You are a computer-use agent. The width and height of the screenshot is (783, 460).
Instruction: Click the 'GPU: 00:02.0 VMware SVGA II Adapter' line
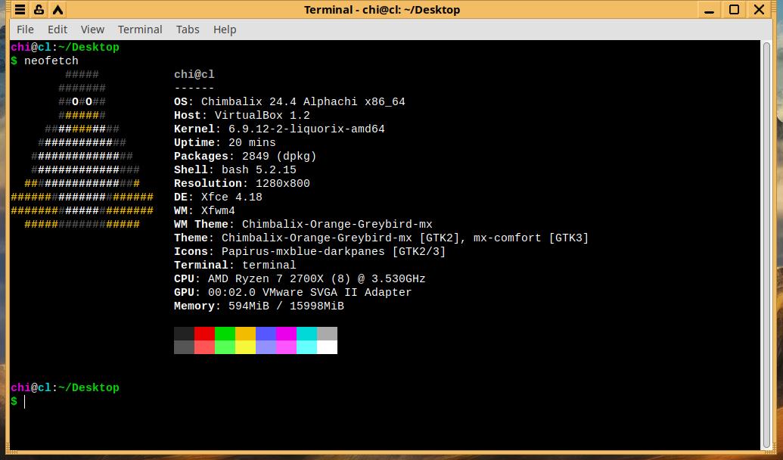[293, 292]
